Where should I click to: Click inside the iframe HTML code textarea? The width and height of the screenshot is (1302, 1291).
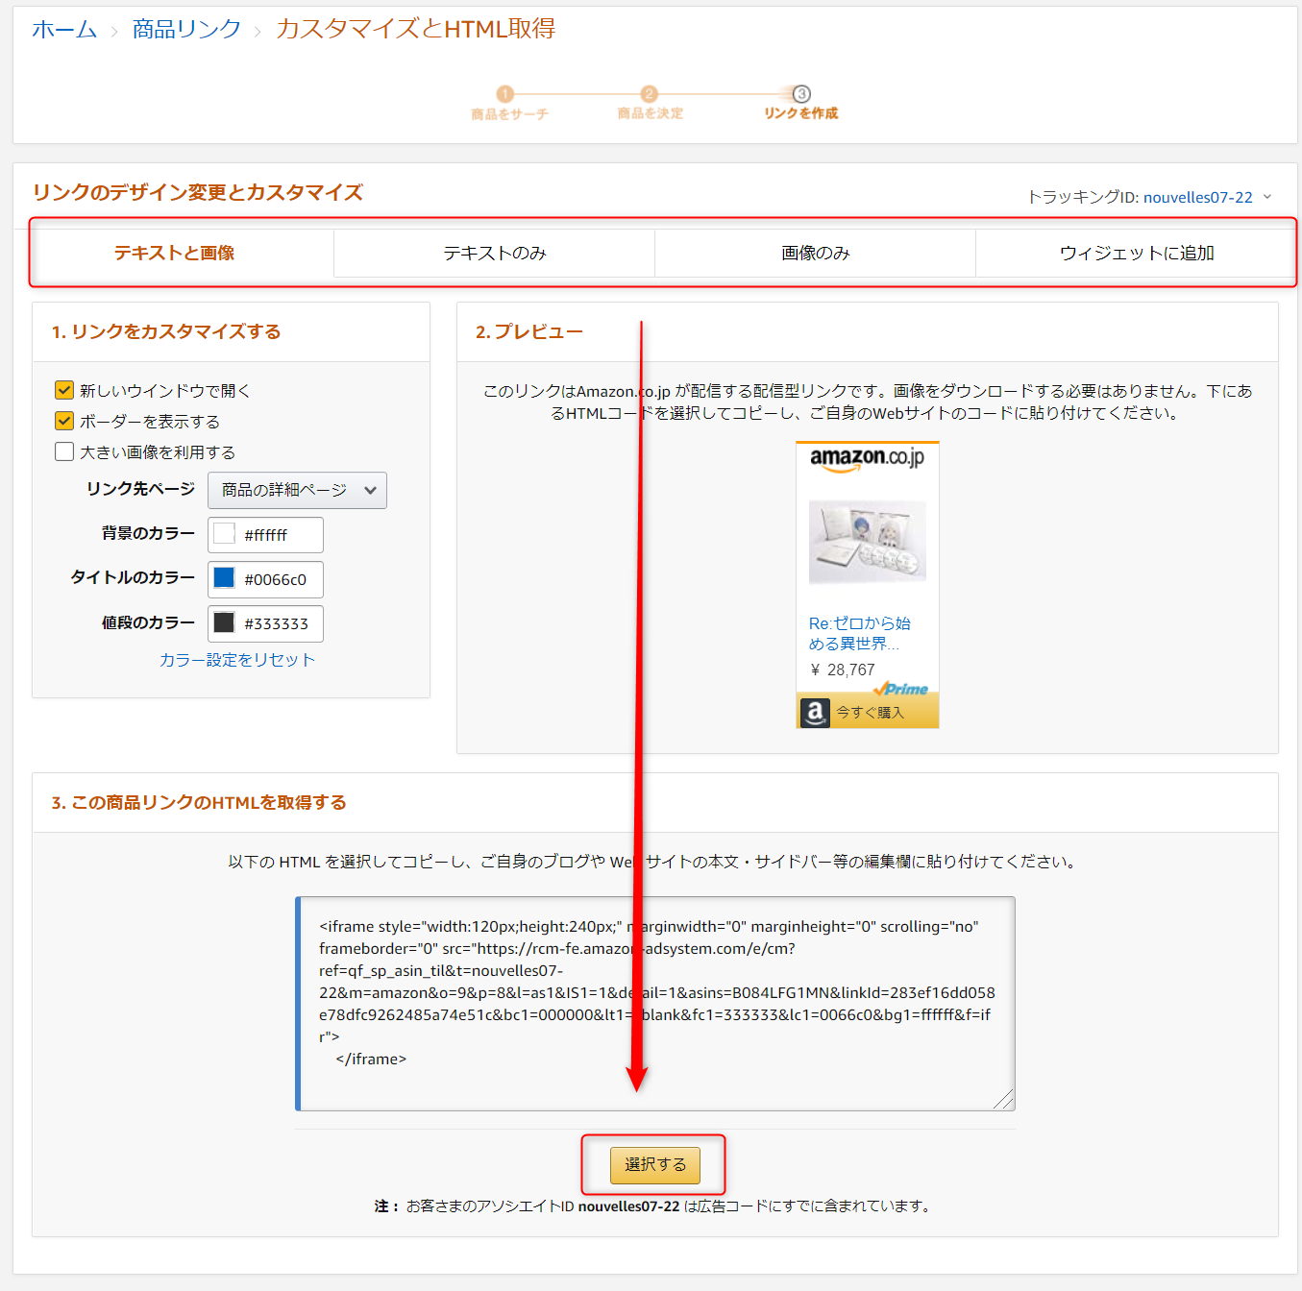(655, 1004)
